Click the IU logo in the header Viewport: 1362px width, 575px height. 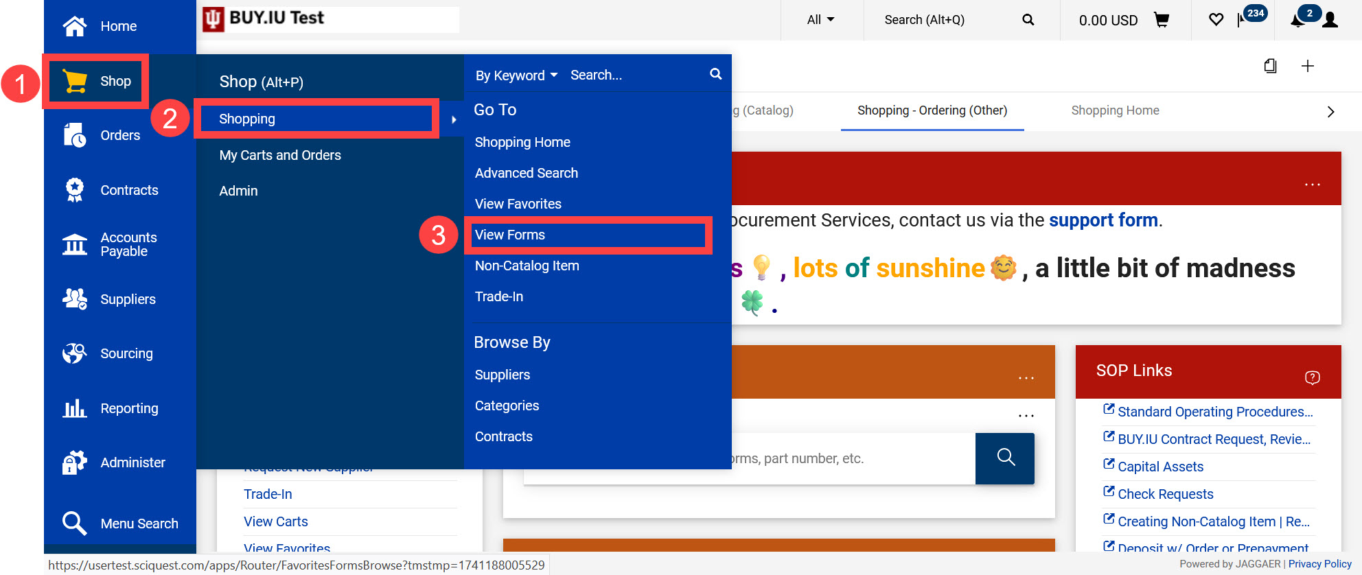click(x=213, y=19)
